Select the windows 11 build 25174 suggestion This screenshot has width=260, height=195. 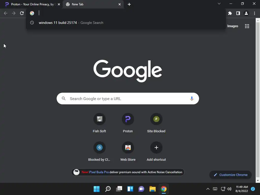(126, 23)
